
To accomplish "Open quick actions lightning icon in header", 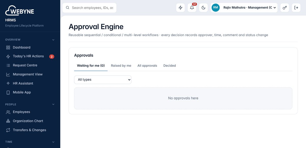I will (x=181, y=8).
